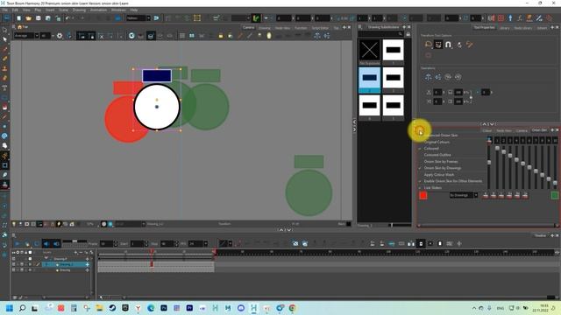Click the Save icon in top toolbar
561x315 pixels.
(x=38, y=17)
